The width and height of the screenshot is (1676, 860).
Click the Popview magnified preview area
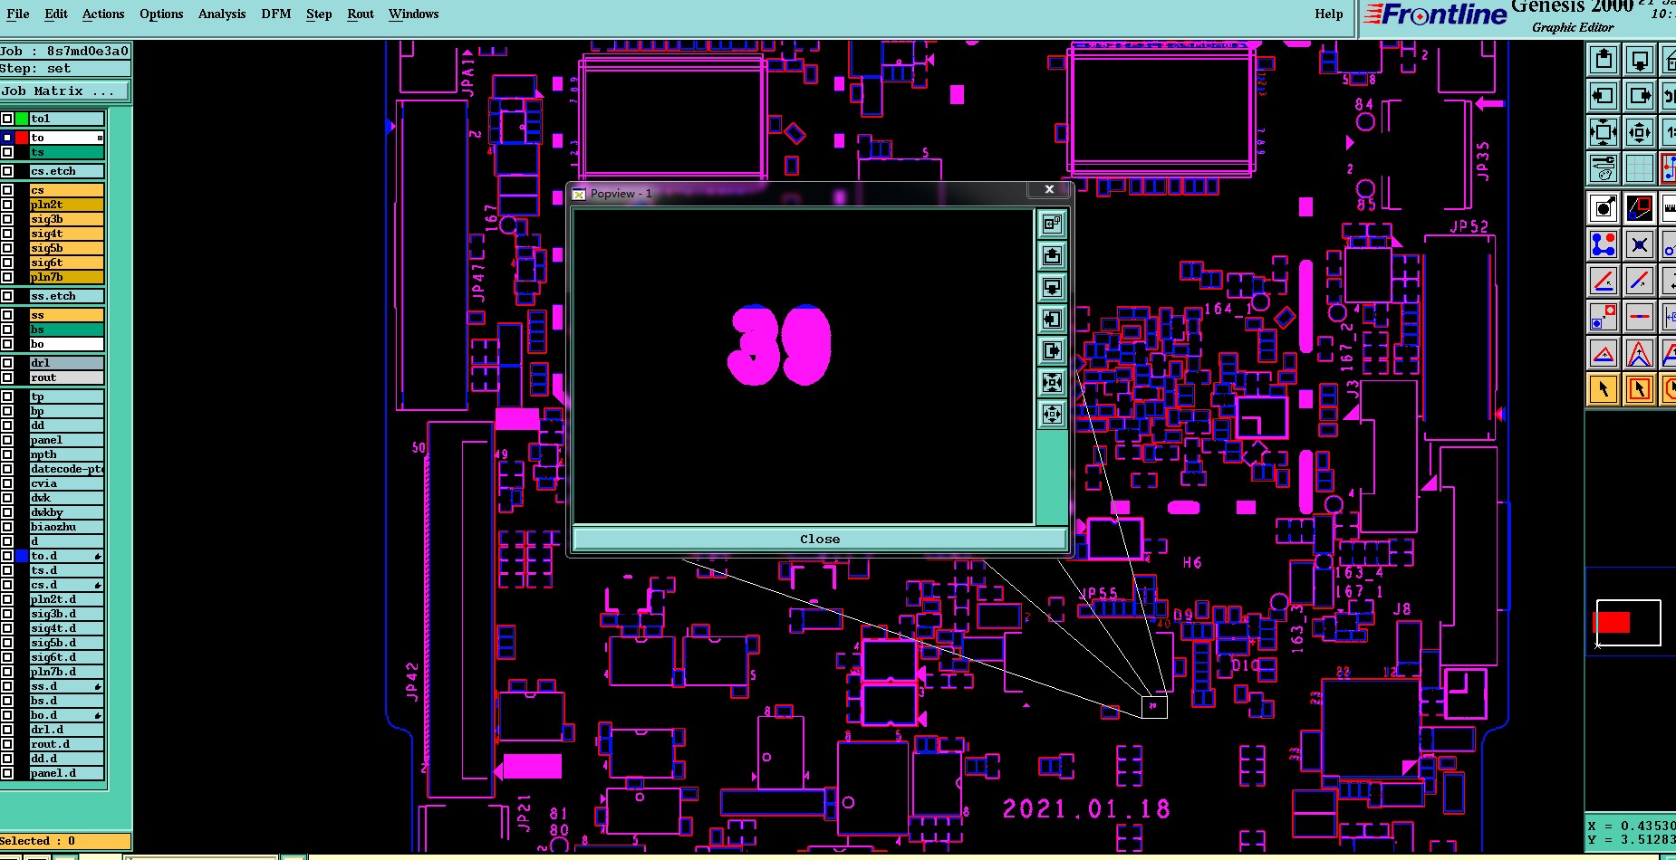(x=804, y=367)
